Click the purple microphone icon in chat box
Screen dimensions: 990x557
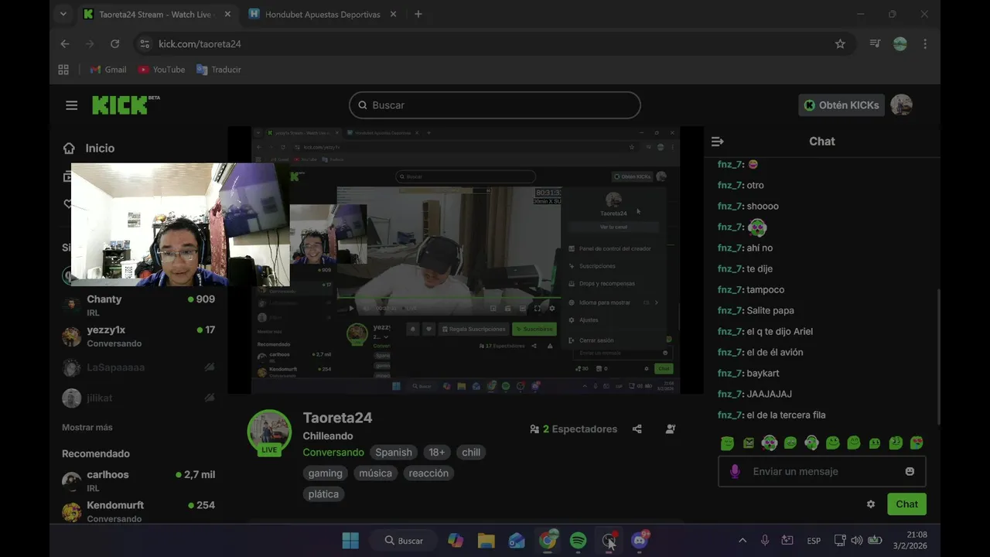click(x=735, y=471)
